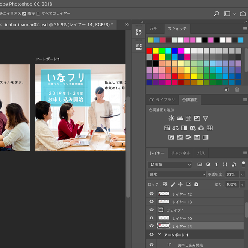Lock image pixels brush icon
The width and height of the screenshot is (248, 248).
point(173,184)
